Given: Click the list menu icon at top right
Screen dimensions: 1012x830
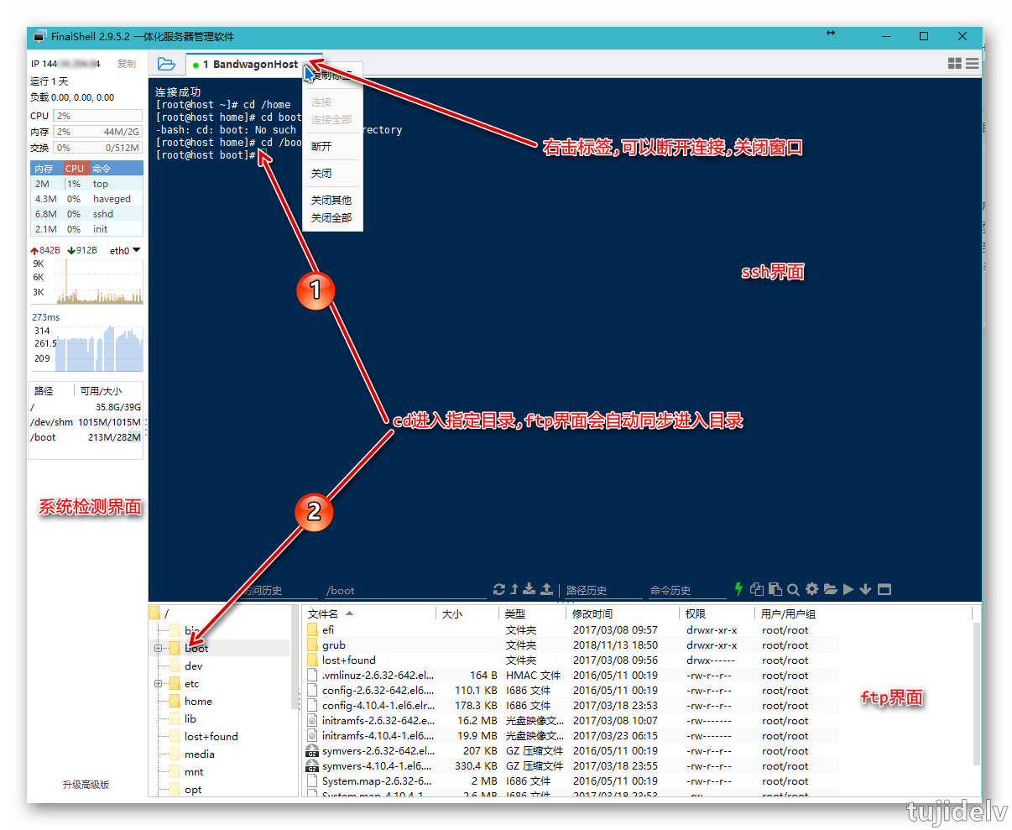Looking at the screenshot, I should [x=972, y=64].
